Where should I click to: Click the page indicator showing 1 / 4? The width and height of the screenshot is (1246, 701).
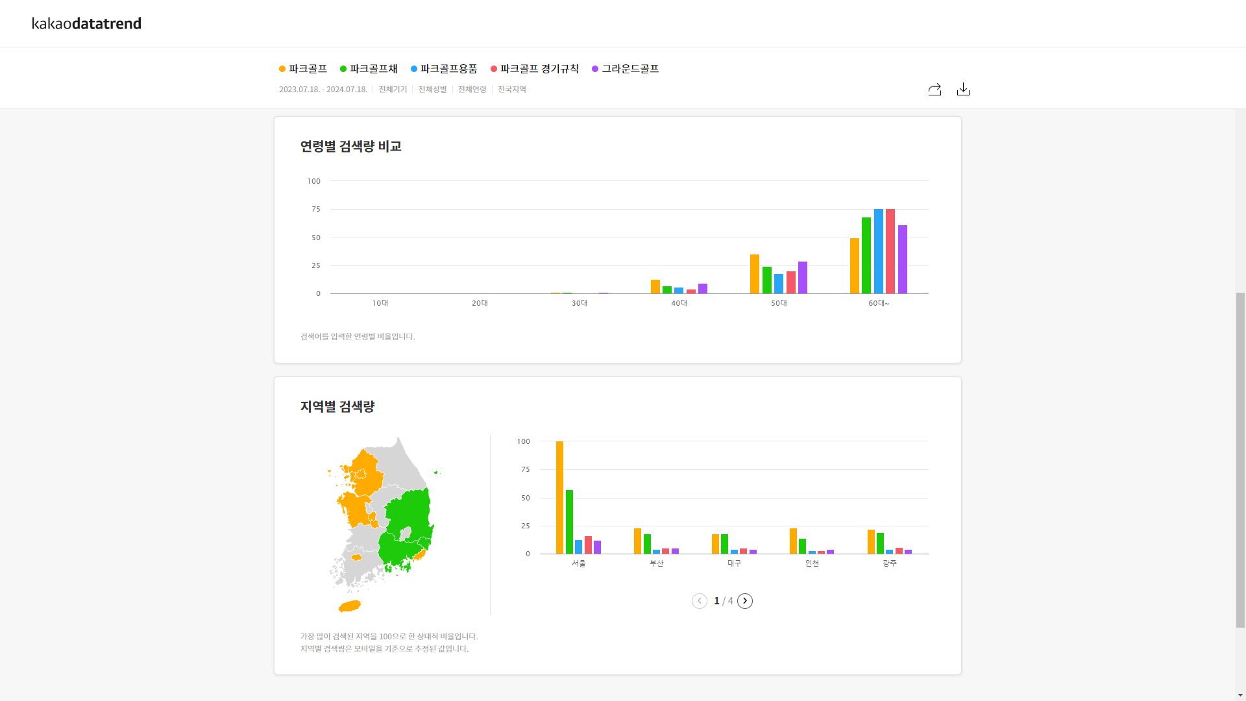pos(722,600)
